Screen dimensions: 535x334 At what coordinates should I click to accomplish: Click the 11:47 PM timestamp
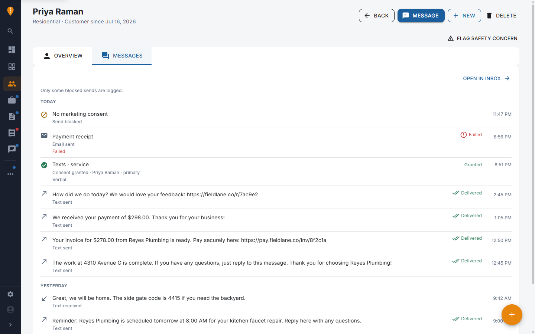tap(502, 114)
